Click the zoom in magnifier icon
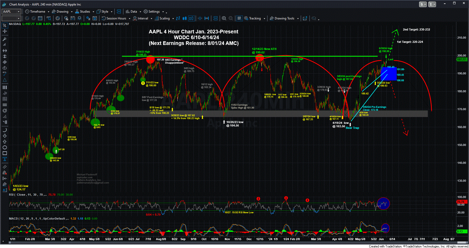Screen dimensions: 469x248 [x=224, y=18]
